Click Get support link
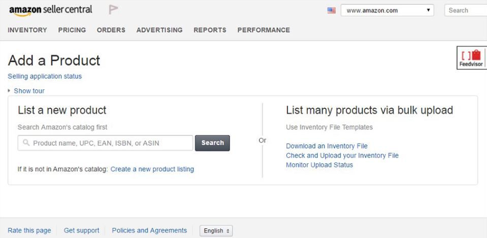Viewport: 487px width, 238px height. 82,230
